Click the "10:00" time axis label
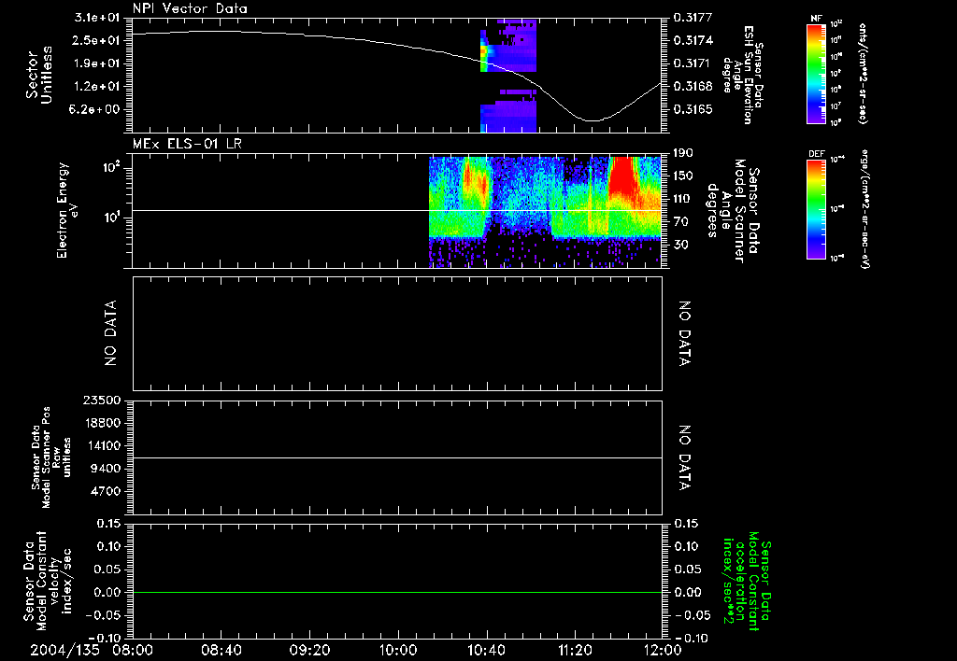957x661 pixels. tap(398, 650)
